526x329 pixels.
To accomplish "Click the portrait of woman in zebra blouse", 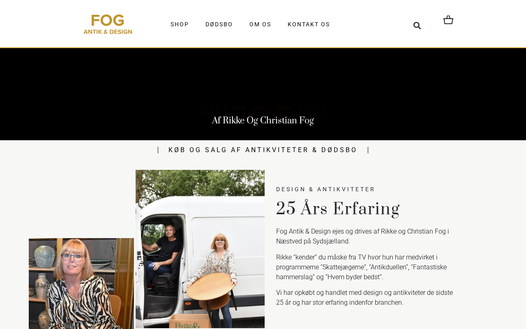I will [x=81, y=283].
